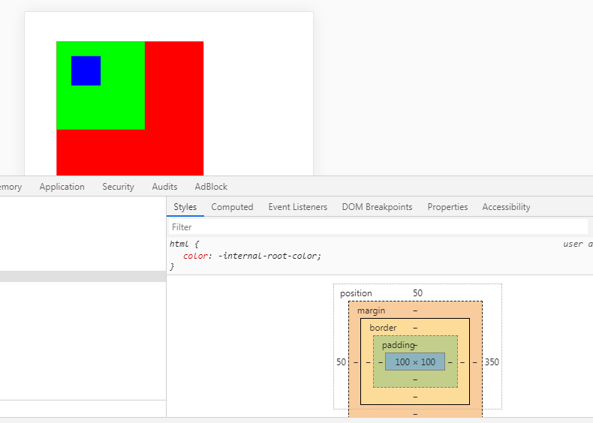Select the Styles sidebar tab
Screen dimensions: 593x423
[x=185, y=207]
